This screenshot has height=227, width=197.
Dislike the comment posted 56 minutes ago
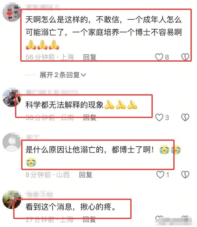[185, 57]
